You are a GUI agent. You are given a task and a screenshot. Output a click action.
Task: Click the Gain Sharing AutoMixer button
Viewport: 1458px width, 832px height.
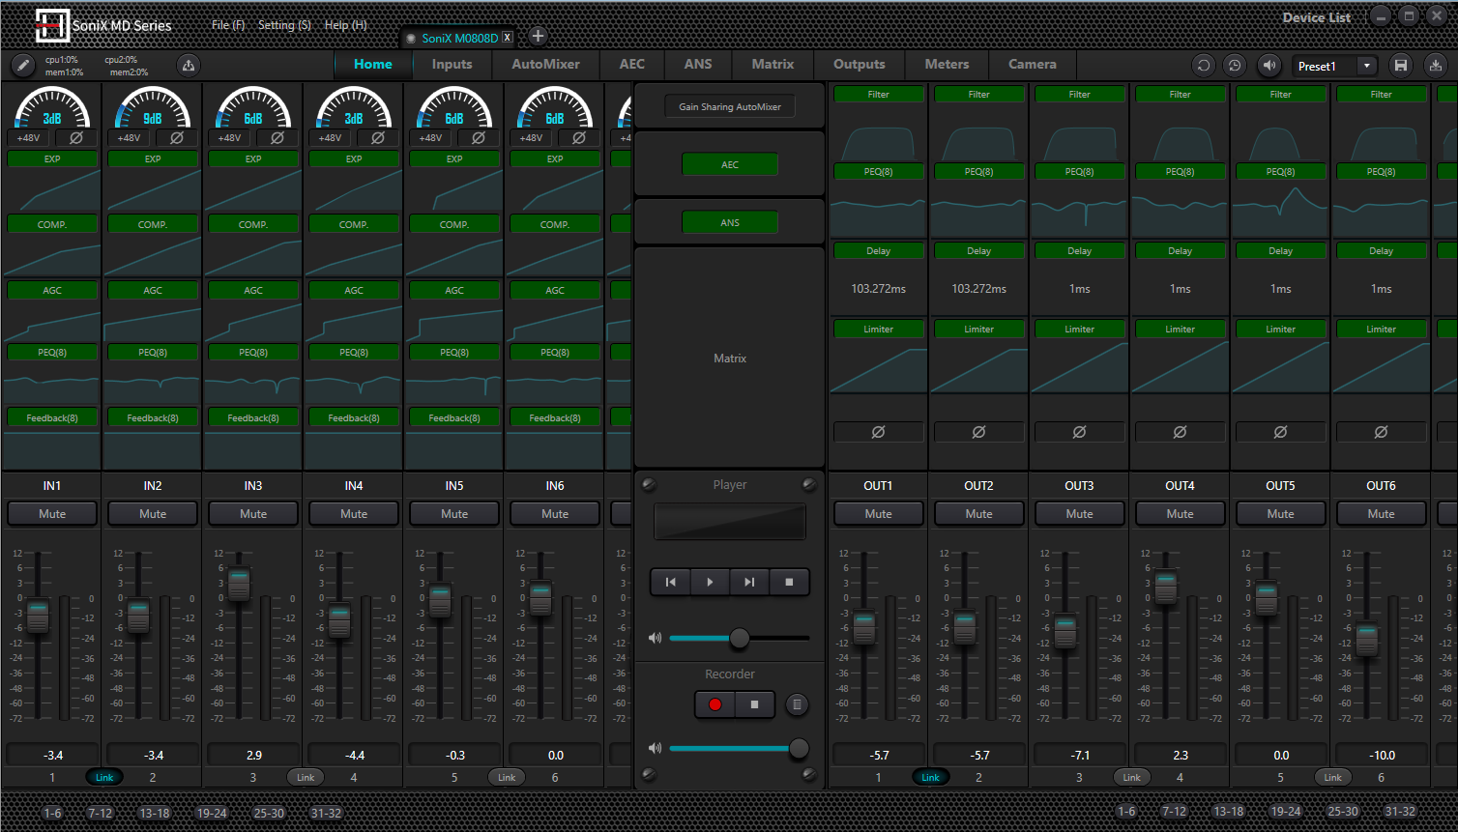click(730, 107)
